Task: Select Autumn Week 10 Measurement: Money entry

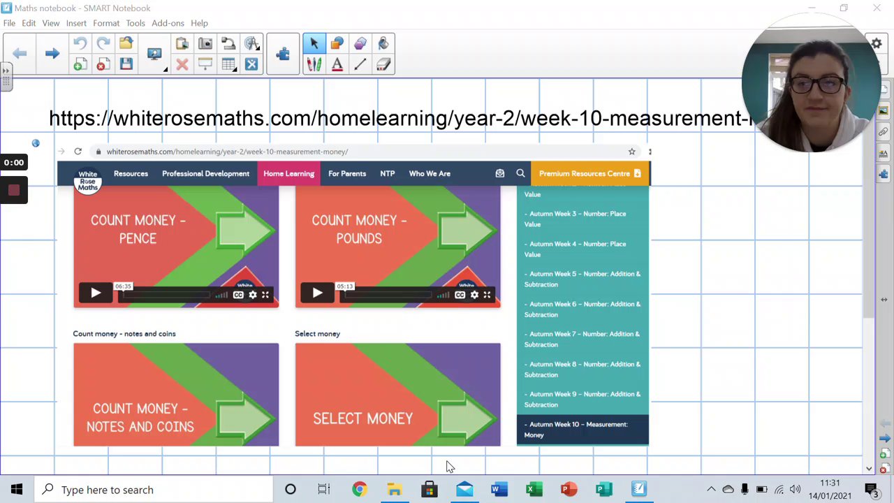Action: tap(582, 429)
